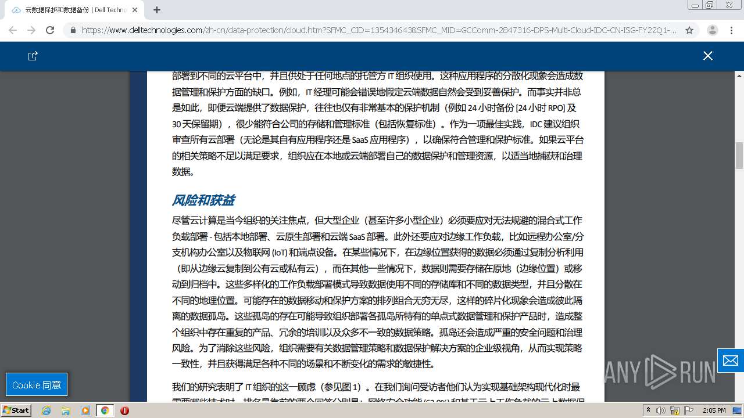This screenshot has height=418, width=744.
Task: Open the Windows Start menu
Action: pos(16,410)
